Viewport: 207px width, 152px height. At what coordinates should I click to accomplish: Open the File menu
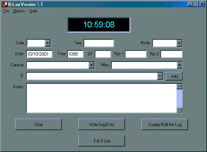tap(6, 11)
